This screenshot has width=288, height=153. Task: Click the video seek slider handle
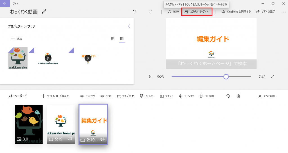tap(226, 77)
